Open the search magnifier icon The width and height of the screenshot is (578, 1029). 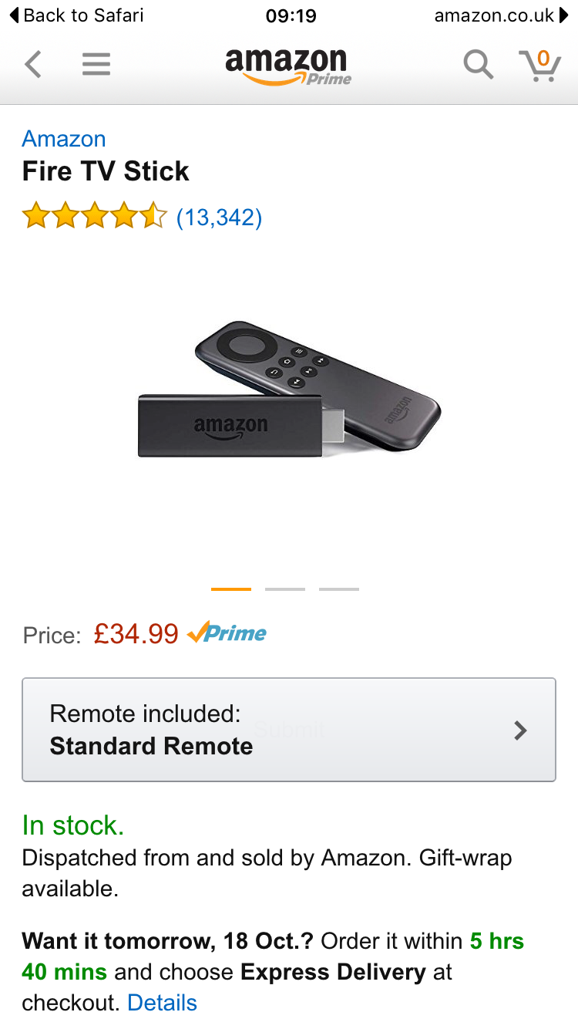click(478, 64)
